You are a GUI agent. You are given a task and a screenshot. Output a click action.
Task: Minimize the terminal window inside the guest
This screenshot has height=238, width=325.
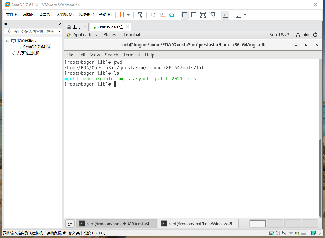[x=296, y=45]
